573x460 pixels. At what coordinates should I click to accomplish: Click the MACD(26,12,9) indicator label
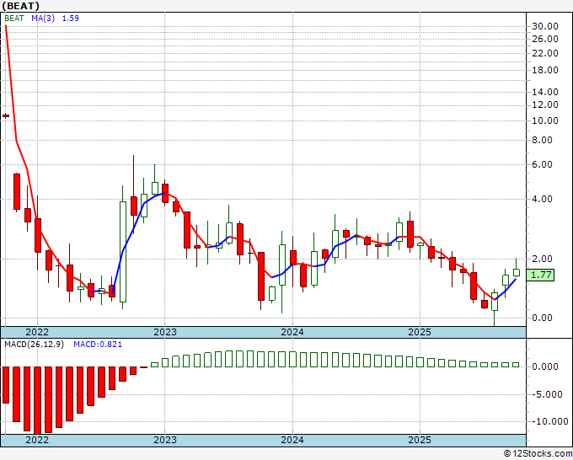(34, 345)
